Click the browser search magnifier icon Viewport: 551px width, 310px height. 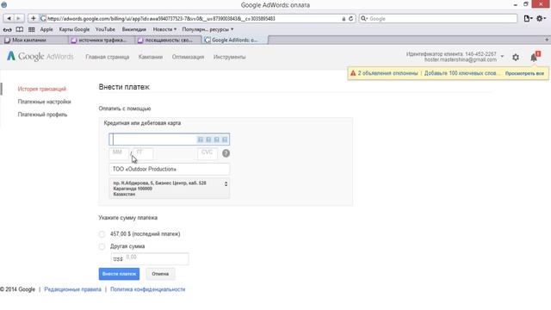363,19
